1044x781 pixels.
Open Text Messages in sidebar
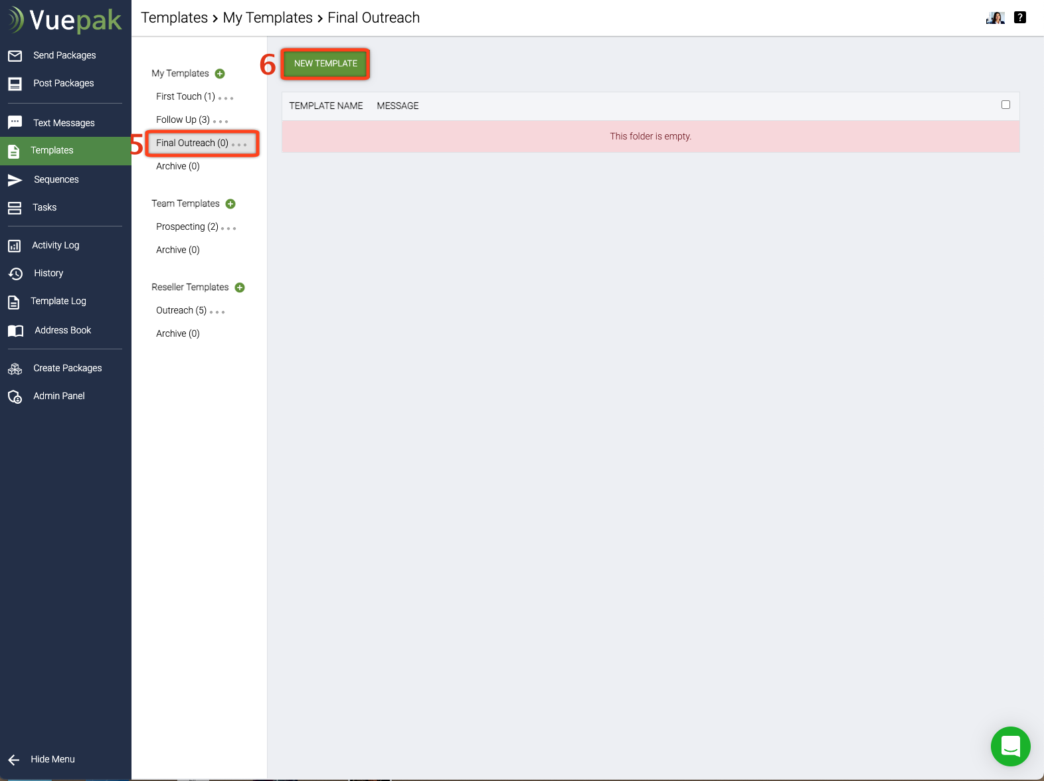point(64,123)
